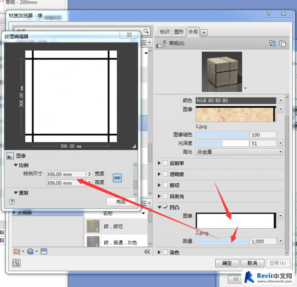297x287 pixels.
Task: Click the 取消 button
Action: [x=253, y=263]
